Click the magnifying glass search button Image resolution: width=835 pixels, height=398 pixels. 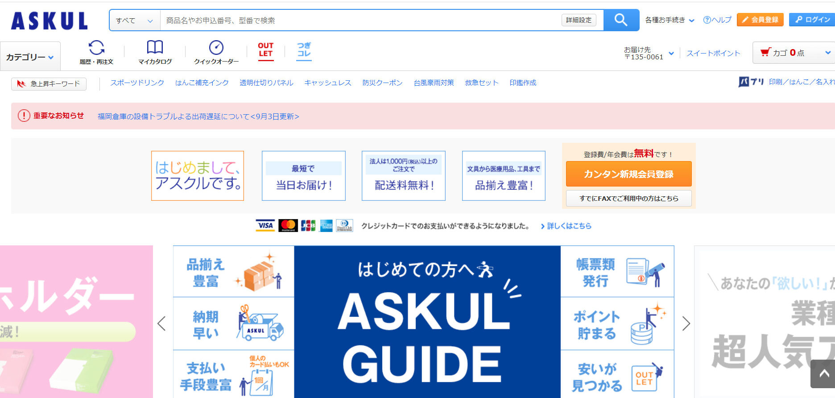(621, 20)
